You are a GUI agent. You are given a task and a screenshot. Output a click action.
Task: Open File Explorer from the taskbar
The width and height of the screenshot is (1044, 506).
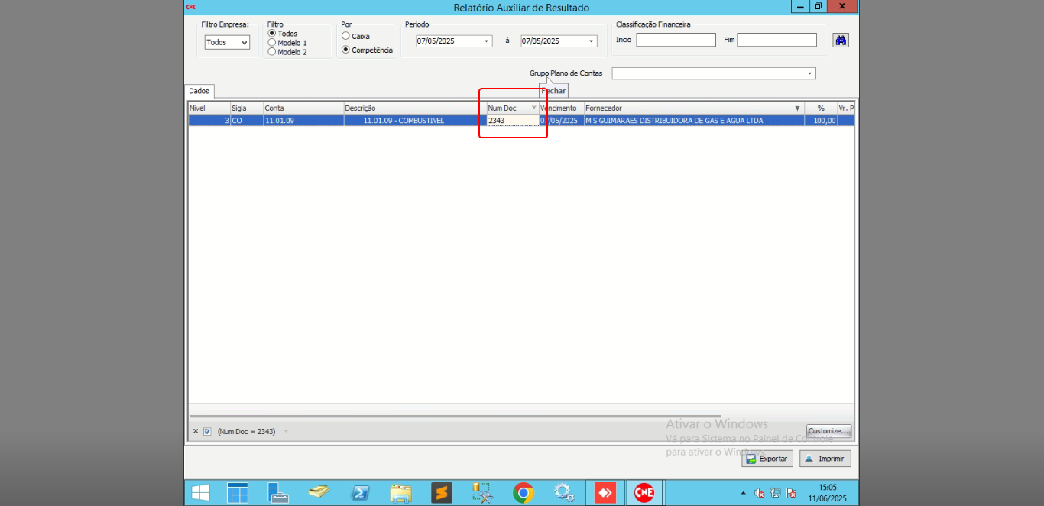click(x=400, y=493)
